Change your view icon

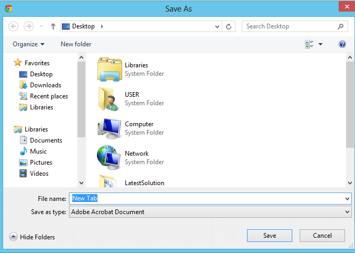(309, 44)
